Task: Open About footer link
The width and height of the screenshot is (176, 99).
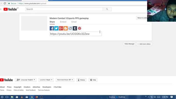Action: click(x=2, y=87)
